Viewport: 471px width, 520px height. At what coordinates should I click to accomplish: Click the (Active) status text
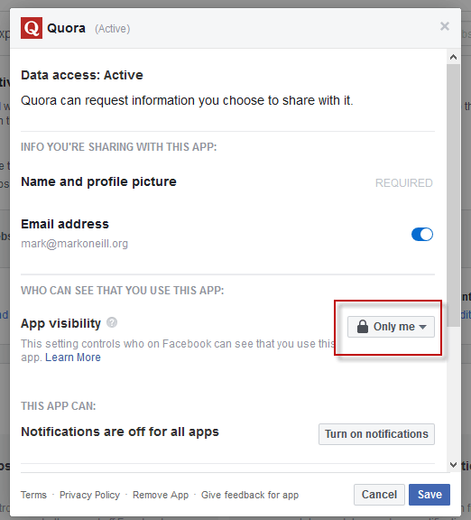(113, 29)
